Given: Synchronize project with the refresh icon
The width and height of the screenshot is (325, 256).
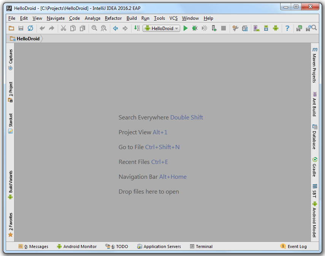Looking at the screenshot, I should [30, 28].
